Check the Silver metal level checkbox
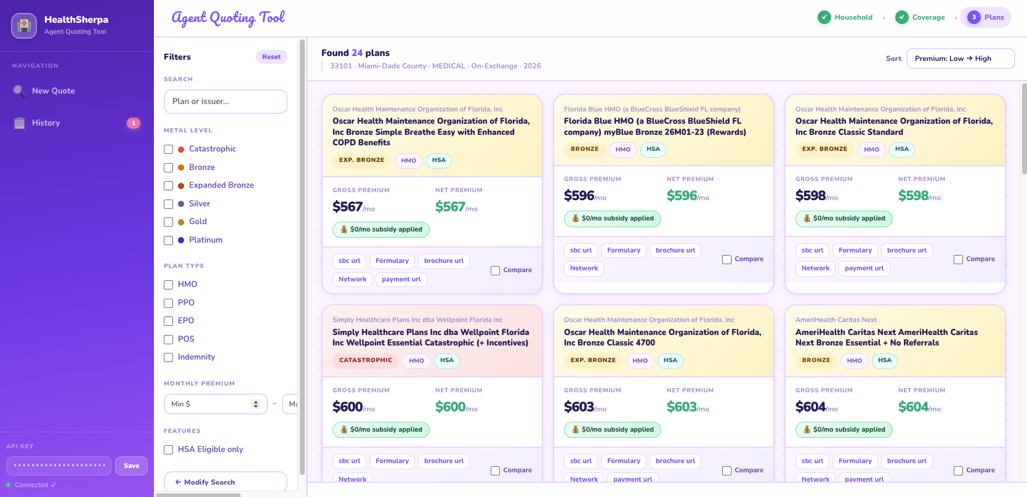1027x497 pixels. point(168,204)
